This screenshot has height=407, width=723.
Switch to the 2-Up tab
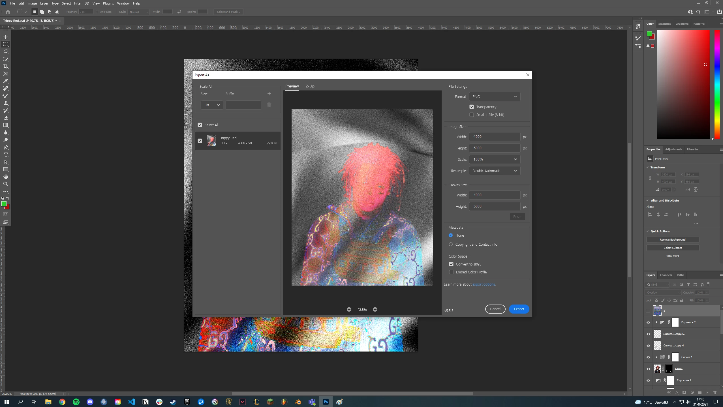point(310,86)
